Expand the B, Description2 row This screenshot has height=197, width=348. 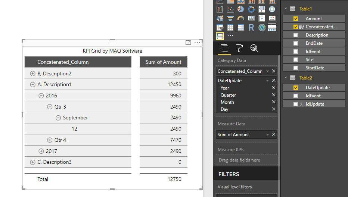[x=32, y=74]
